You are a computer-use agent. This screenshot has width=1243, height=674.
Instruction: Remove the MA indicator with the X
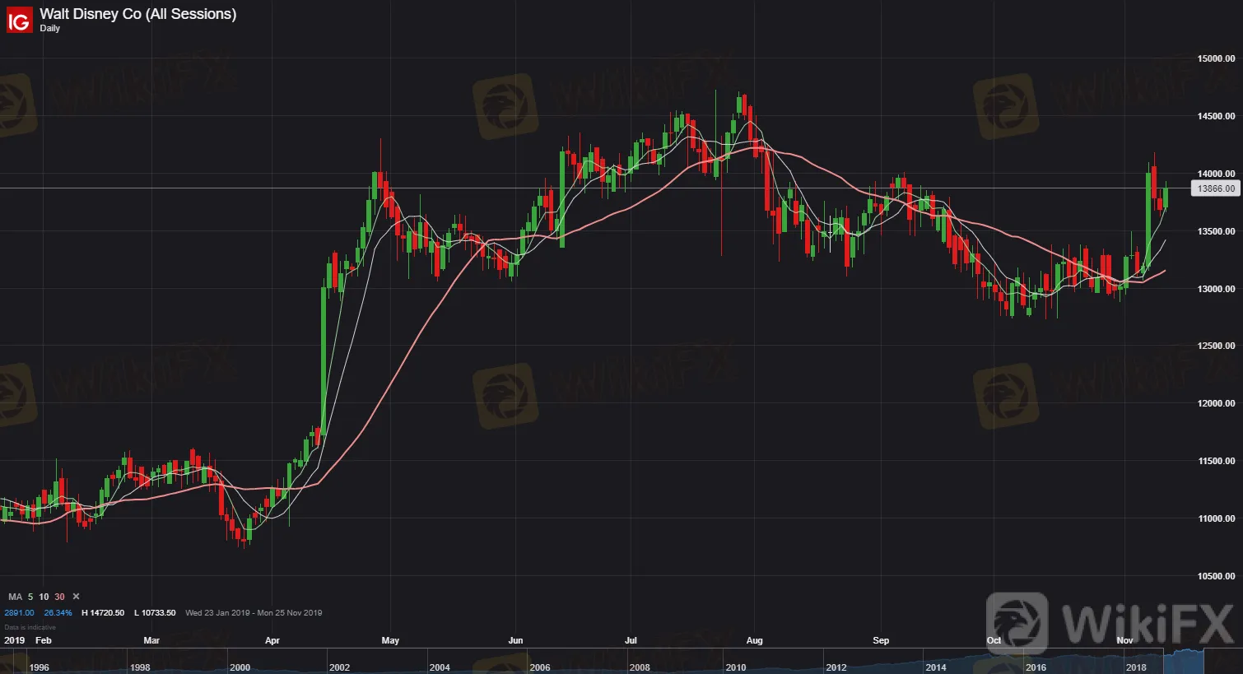[76, 597]
